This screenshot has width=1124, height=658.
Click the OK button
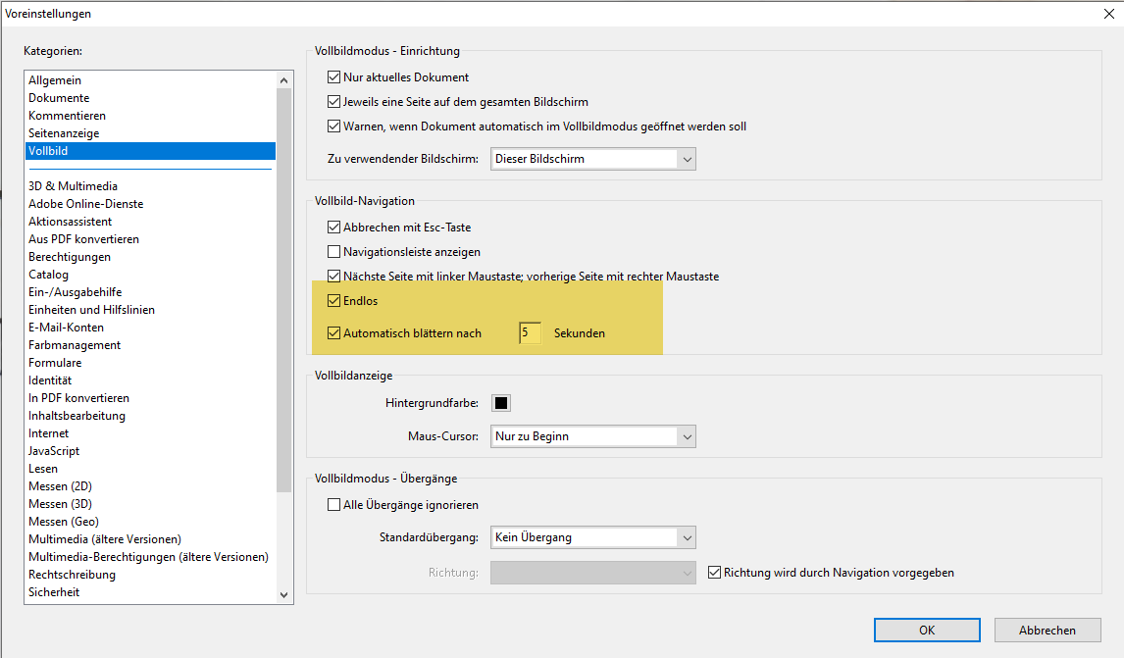point(927,631)
